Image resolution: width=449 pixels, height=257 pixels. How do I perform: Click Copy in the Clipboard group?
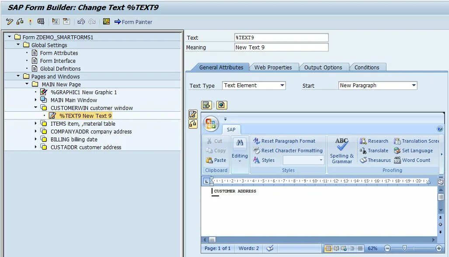[216, 151]
